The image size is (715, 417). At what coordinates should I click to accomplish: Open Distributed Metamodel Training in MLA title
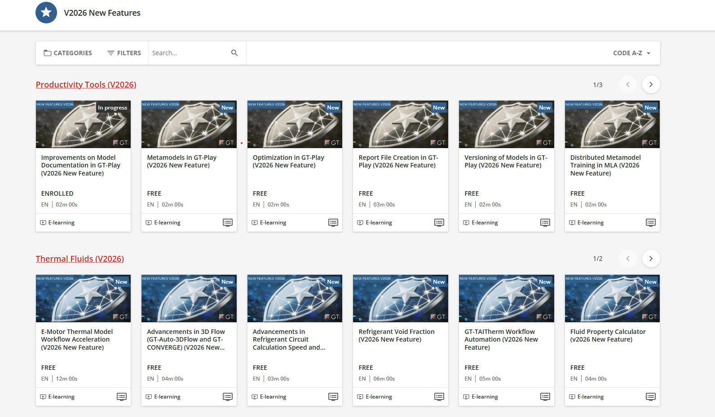point(605,165)
